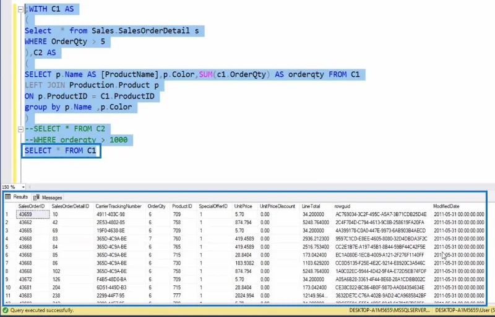Screen dimensions: 495x317
Task: Open the 150 % zoom dropdown
Action: (23, 187)
